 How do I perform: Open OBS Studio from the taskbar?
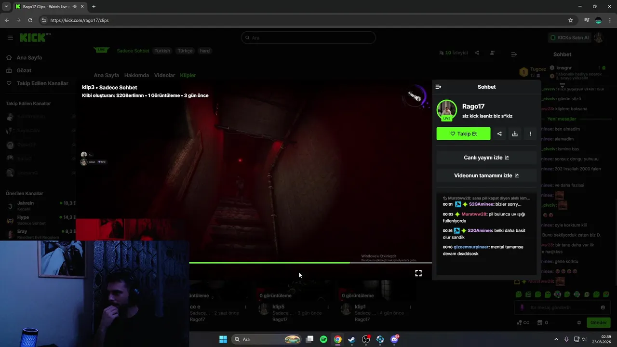pos(366,339)
